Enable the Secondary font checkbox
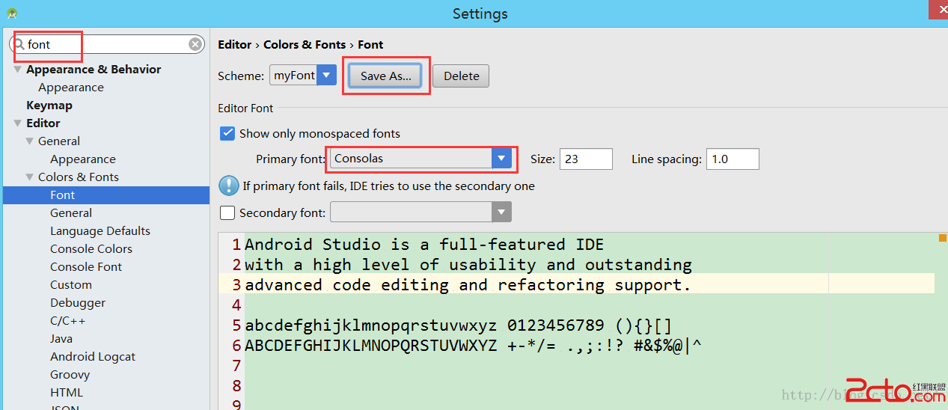The width and height of the screenshot is (948, 410). pyautogui.click(x=227, y=212)
